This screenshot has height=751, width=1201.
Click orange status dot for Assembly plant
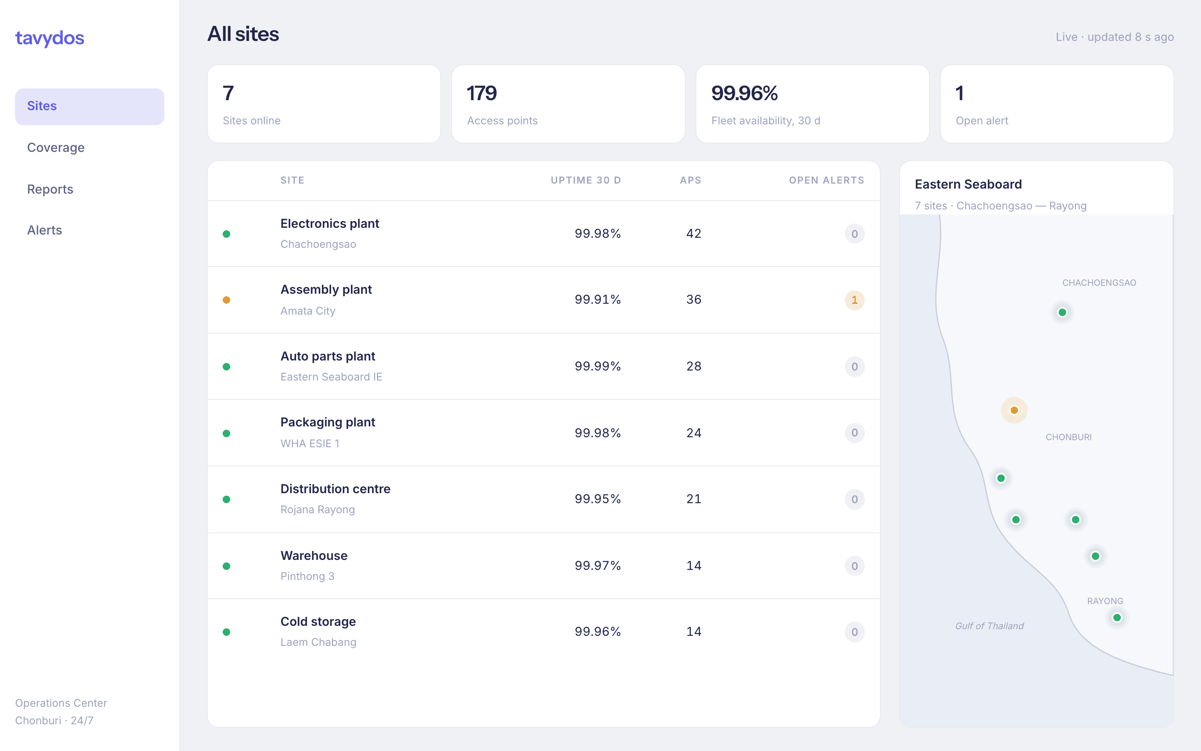[226, 300]
